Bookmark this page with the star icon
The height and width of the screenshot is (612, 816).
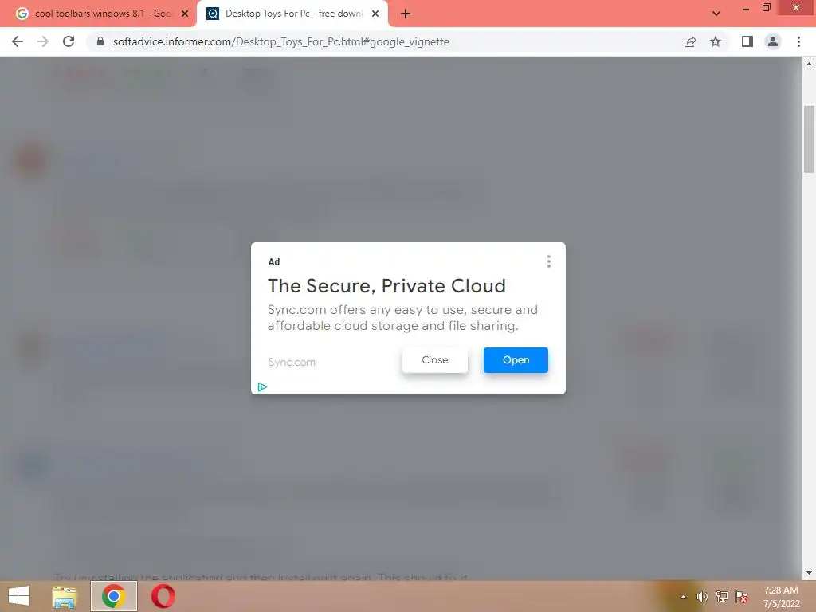(x=716, y=41)
